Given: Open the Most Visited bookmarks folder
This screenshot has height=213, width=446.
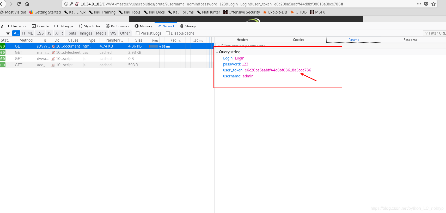Looking at the screenshot, I should [13, 12].
